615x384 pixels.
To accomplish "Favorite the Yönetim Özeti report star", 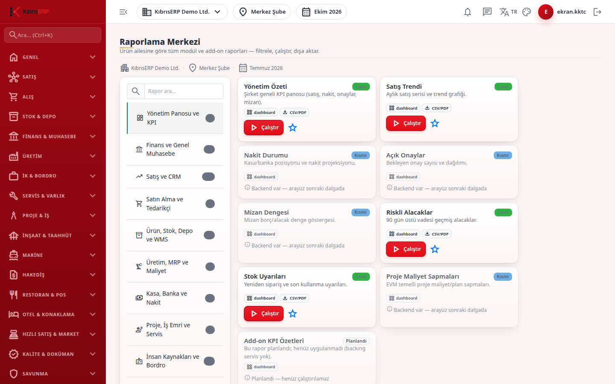I will pyautogui.click(x=293, y=128).
